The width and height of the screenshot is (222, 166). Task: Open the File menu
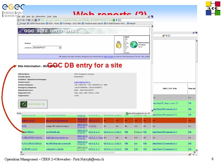coord(19,16)
